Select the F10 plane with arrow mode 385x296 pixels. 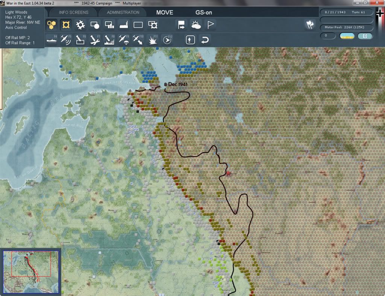coord(138,40)
